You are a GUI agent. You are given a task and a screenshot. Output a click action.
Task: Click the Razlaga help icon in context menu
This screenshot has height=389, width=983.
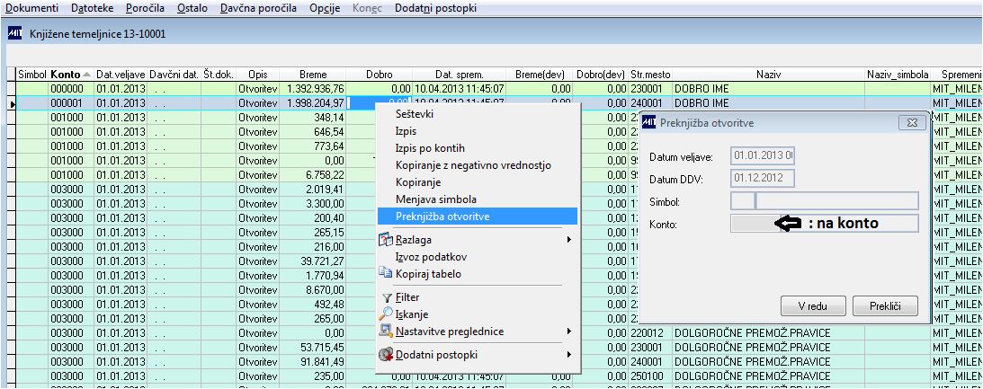click(x=386, y=240)
